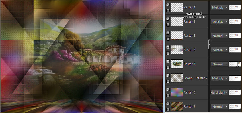Click the layer type icon of Raster 1
This screenshot has width=242, height=113.
[x=168, y=104]
